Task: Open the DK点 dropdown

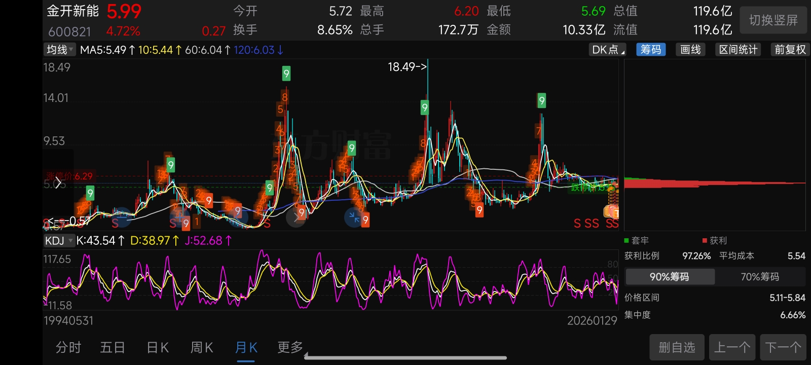Action: (608, 50)
